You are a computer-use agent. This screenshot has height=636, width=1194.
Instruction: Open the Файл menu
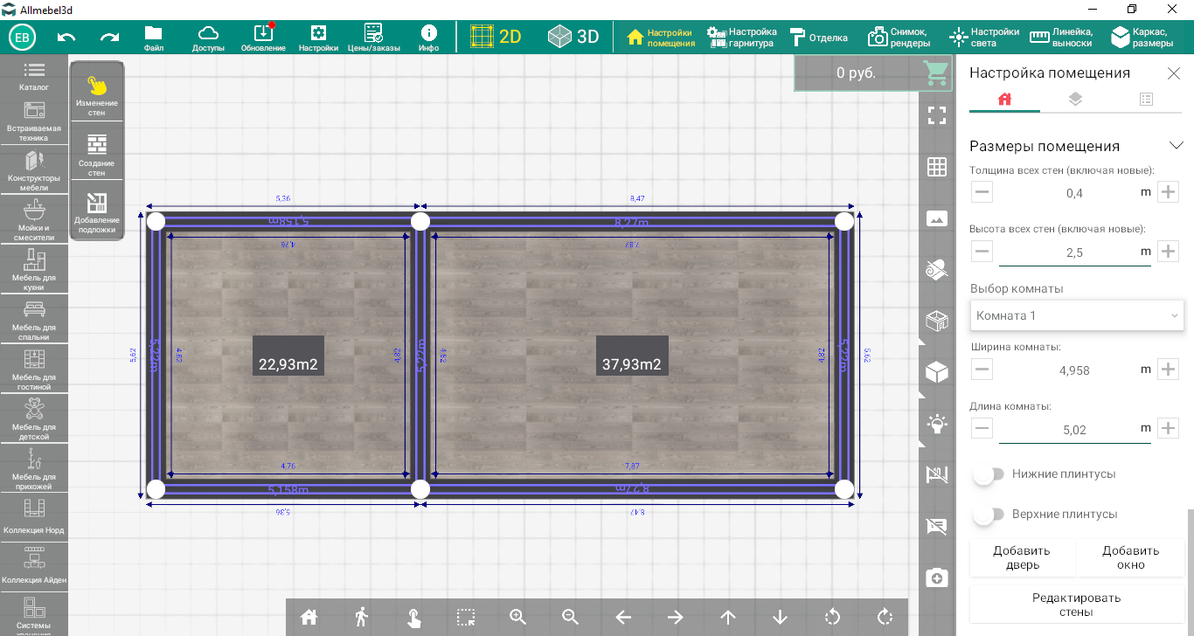coord(154,38)
